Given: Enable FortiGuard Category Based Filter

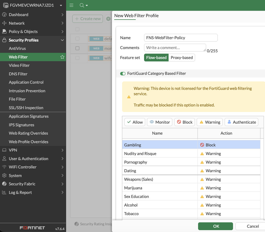Looking at the screenshot, I should pos(123,73).
